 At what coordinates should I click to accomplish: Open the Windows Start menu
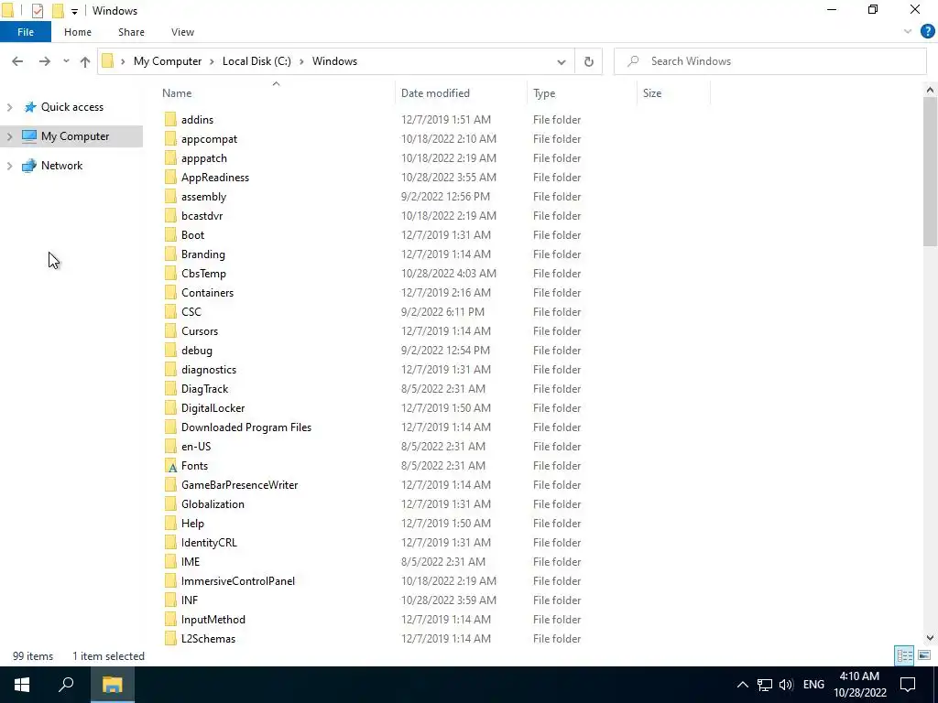tap(22, 685)
